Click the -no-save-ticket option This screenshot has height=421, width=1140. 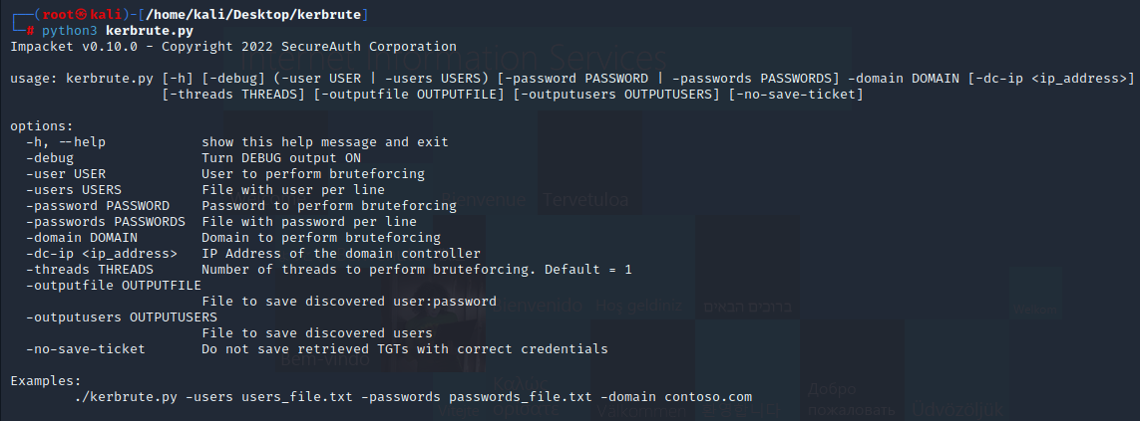(86, 350)
